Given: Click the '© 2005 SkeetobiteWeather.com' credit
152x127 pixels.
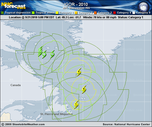Looking at the screenshot, I should pyautogui.click(x=23, y=124).
